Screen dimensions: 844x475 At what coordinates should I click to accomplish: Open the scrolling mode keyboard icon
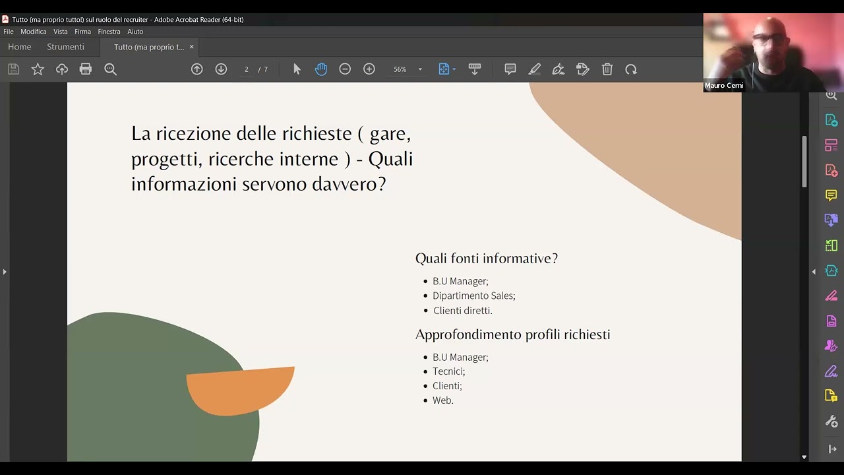pyautogui.click(x=474, y=69)
